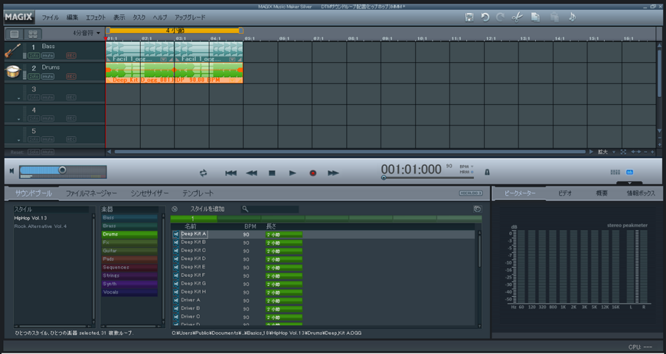
Task: Preview Deep Kit B with its speaker icon
Action: (x=176, y=242)
